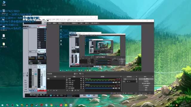Open the OBS 帮助(H) menu

(x=87, y=23)
